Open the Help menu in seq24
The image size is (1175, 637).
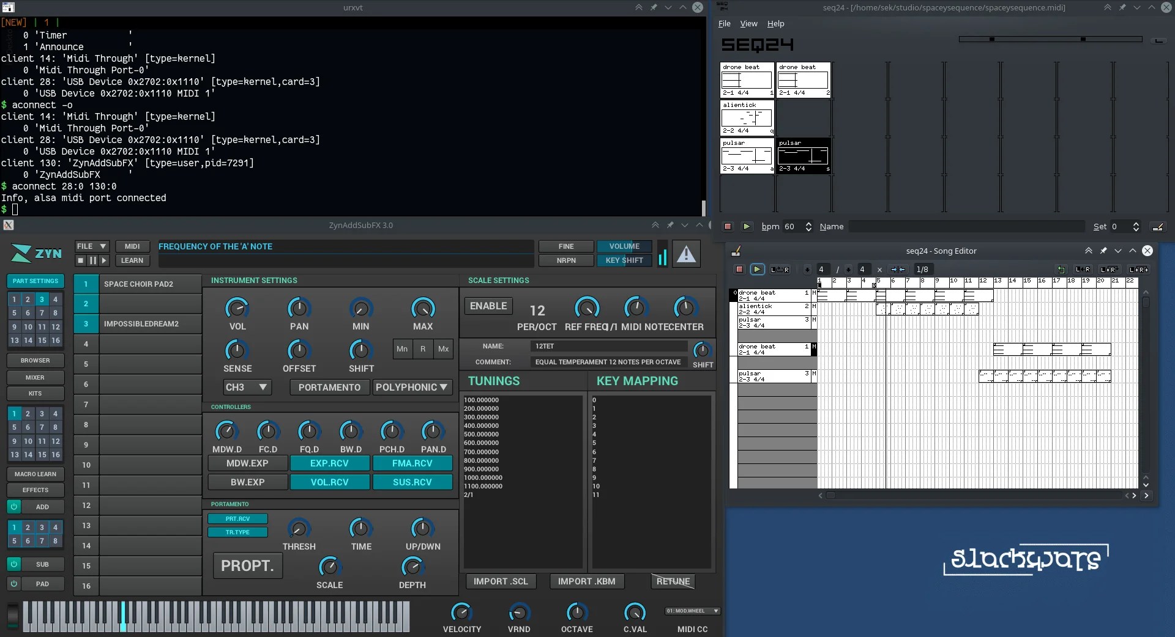(x=775, y=24)
